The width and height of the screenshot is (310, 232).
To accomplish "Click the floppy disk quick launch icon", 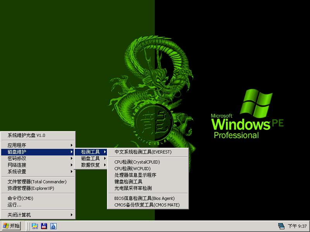I will 44,226.
